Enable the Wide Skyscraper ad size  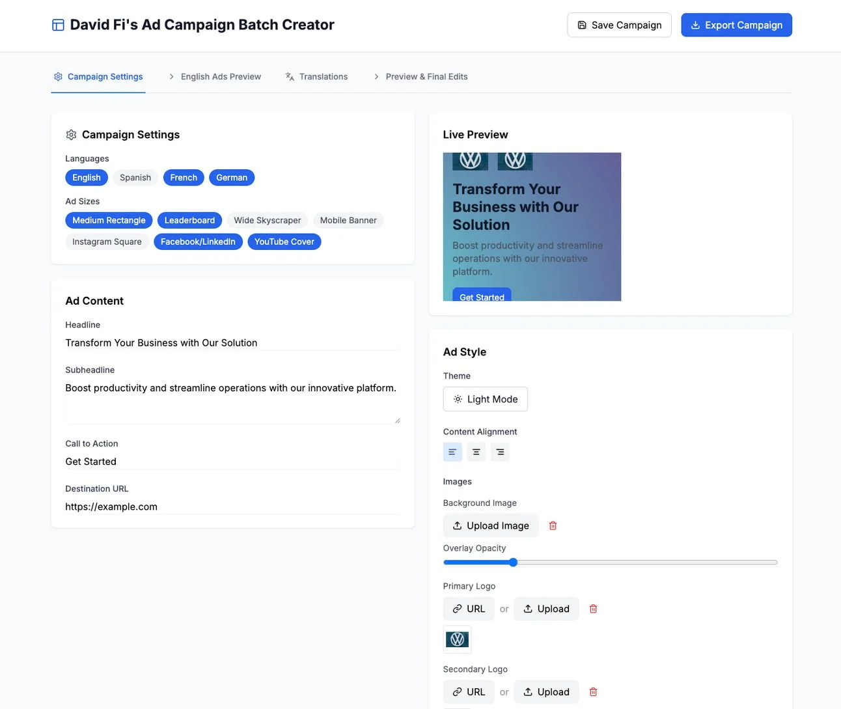(x=268, y=221)
